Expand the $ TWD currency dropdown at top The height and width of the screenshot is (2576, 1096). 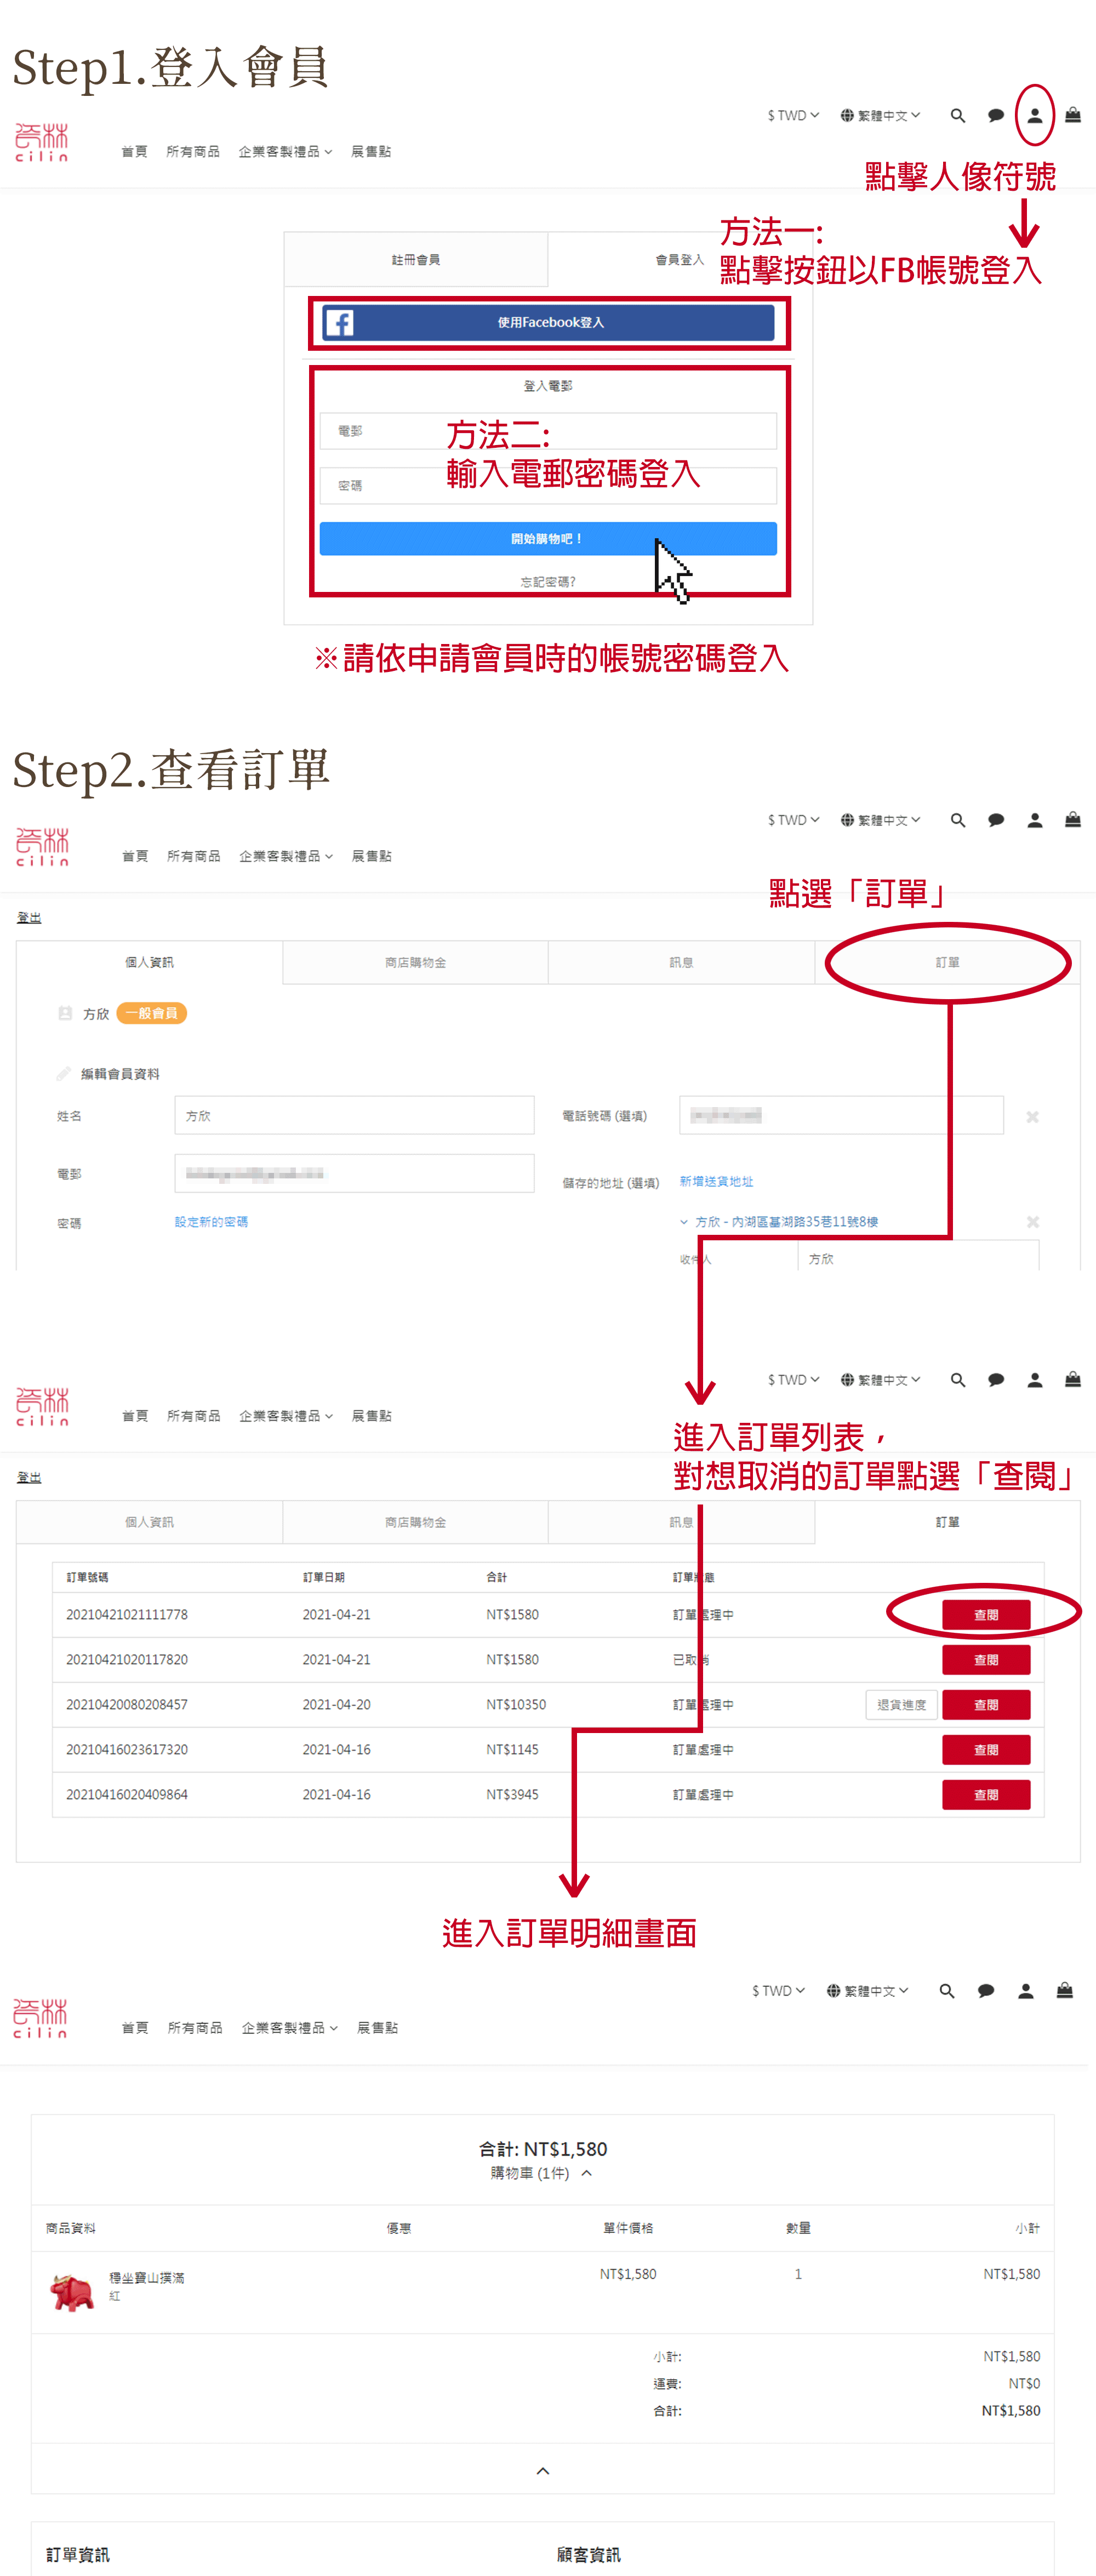793,116
